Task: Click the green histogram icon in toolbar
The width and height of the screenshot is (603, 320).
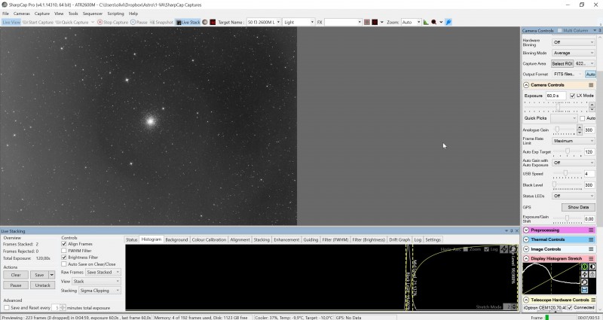Action: (426, 23)
